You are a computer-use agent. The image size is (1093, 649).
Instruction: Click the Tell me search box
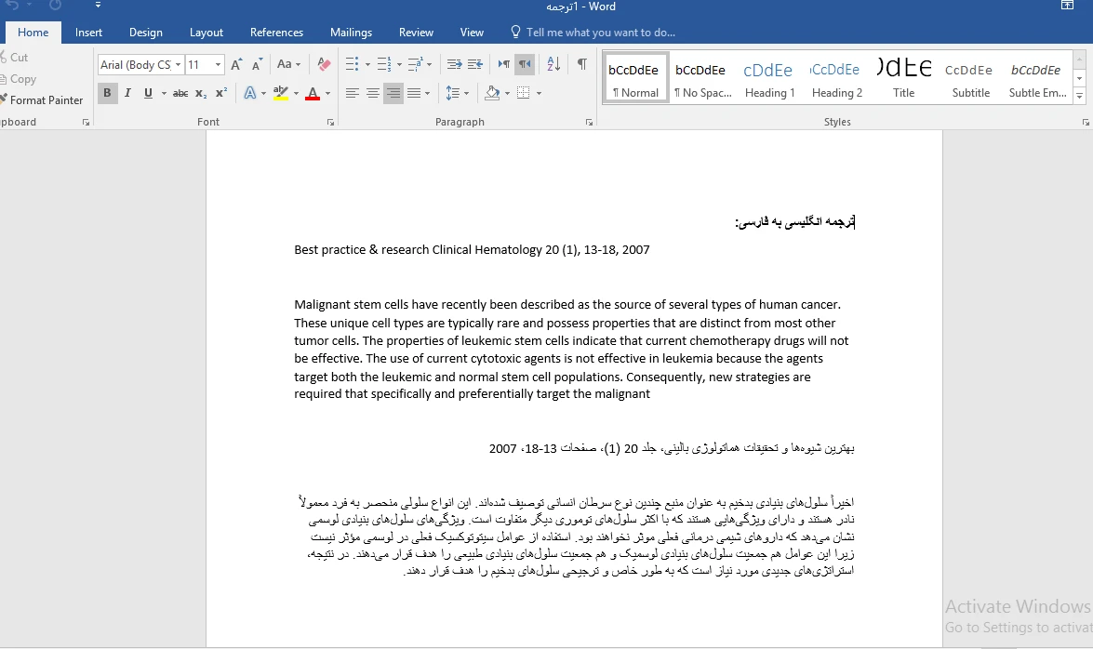pyautogui.click(x=600, y=33)
